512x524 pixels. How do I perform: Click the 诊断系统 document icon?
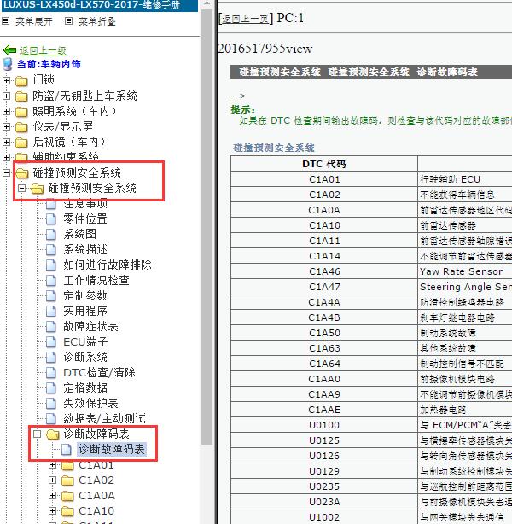pyautogui.click(x=51, y=358)
